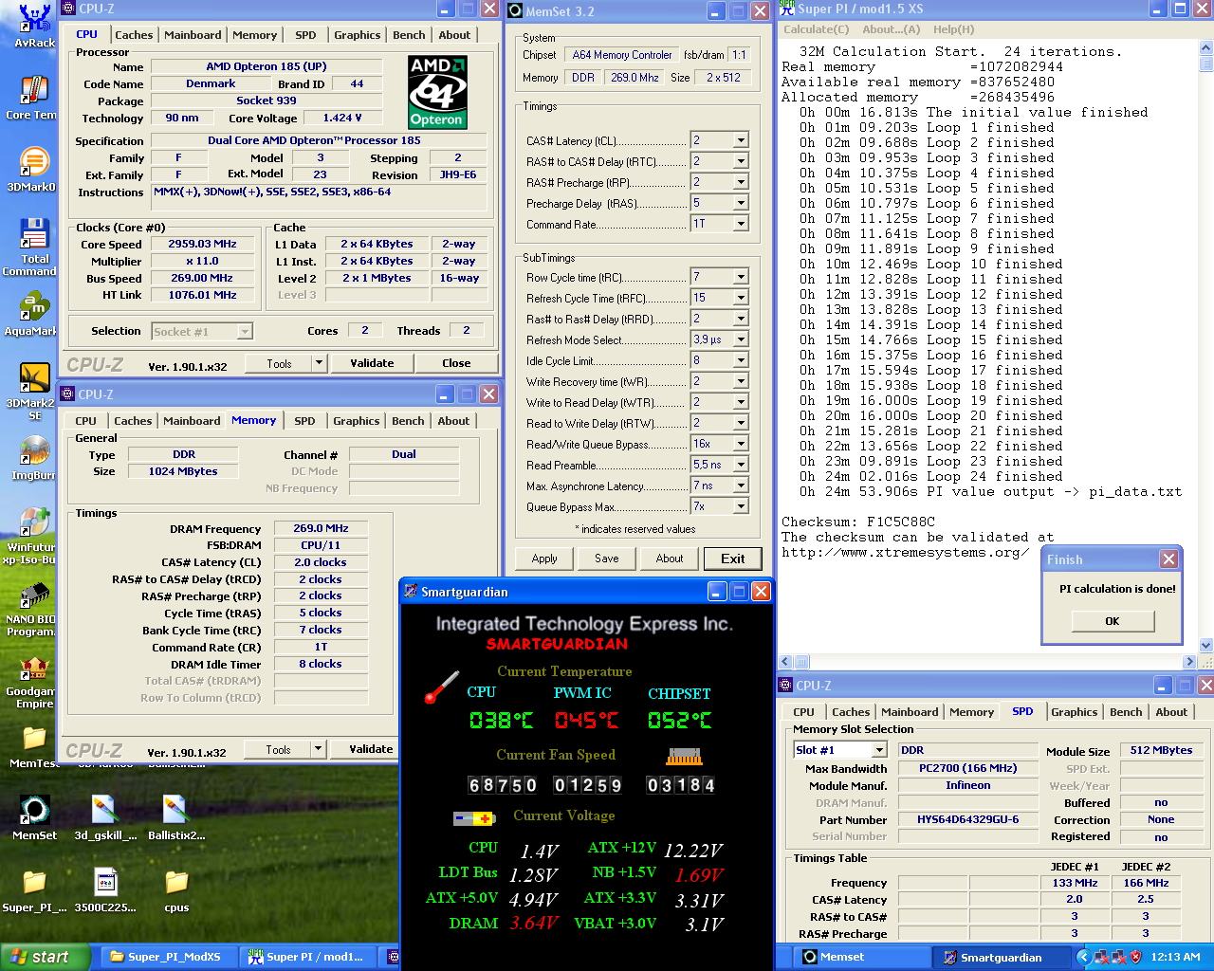Screen dimensions: 1214x971
Task: Click Exit button in MemSet
Action: [x=732, y=559]
